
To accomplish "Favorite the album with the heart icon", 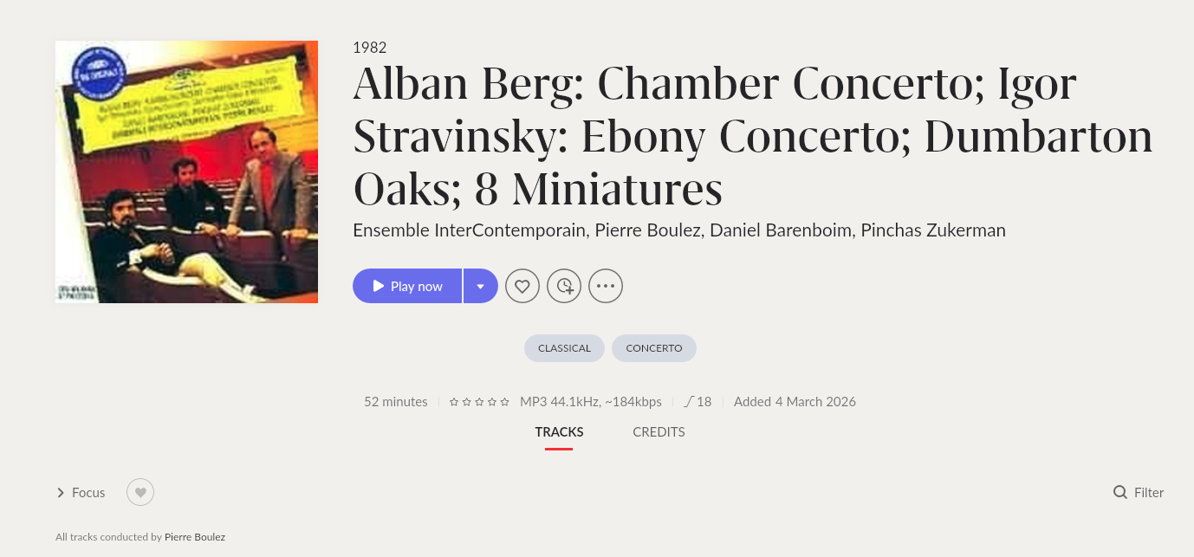I will 522,286.
